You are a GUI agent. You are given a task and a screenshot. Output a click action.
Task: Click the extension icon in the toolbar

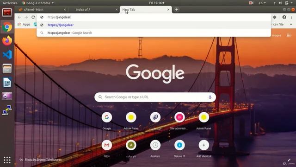[x=274, y=17]
